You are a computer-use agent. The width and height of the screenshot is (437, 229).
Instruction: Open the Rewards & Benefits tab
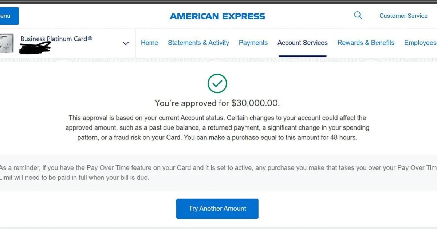click(x=366, y=43)
